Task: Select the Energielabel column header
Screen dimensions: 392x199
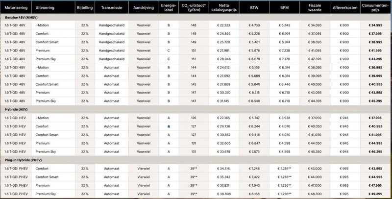Action: pyautogui.click(x=168, y=9)
